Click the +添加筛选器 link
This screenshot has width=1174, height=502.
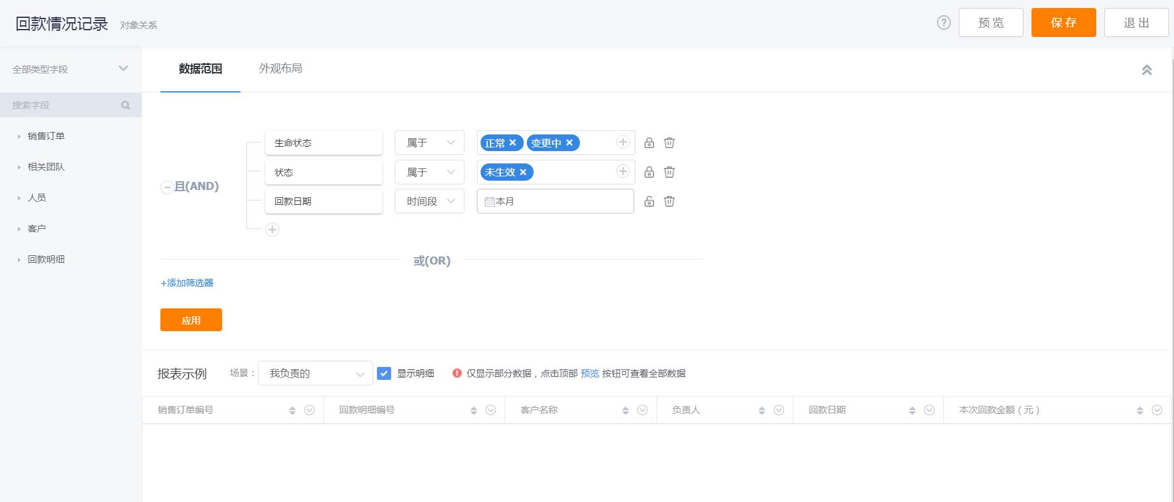pos(187,282)
